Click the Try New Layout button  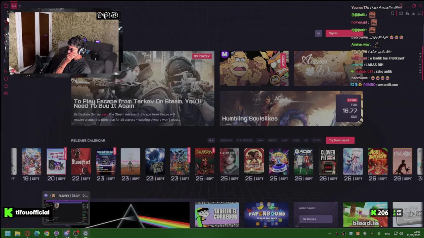(340, 140)
